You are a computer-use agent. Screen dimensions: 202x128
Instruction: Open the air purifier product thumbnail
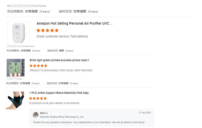pyautogui.click(x=19, y=33)
